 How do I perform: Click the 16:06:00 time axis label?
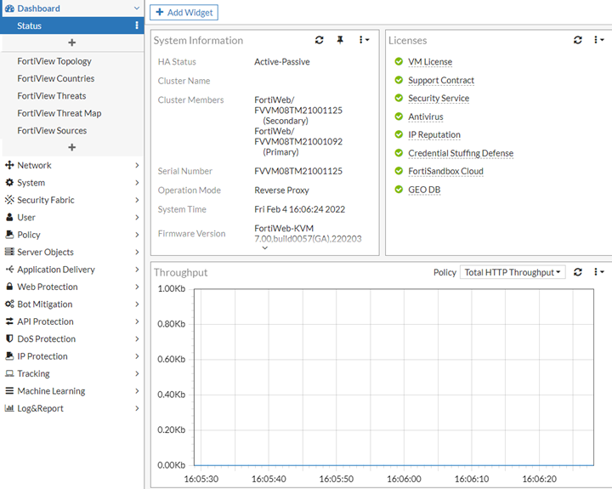[x=404, y=479]
